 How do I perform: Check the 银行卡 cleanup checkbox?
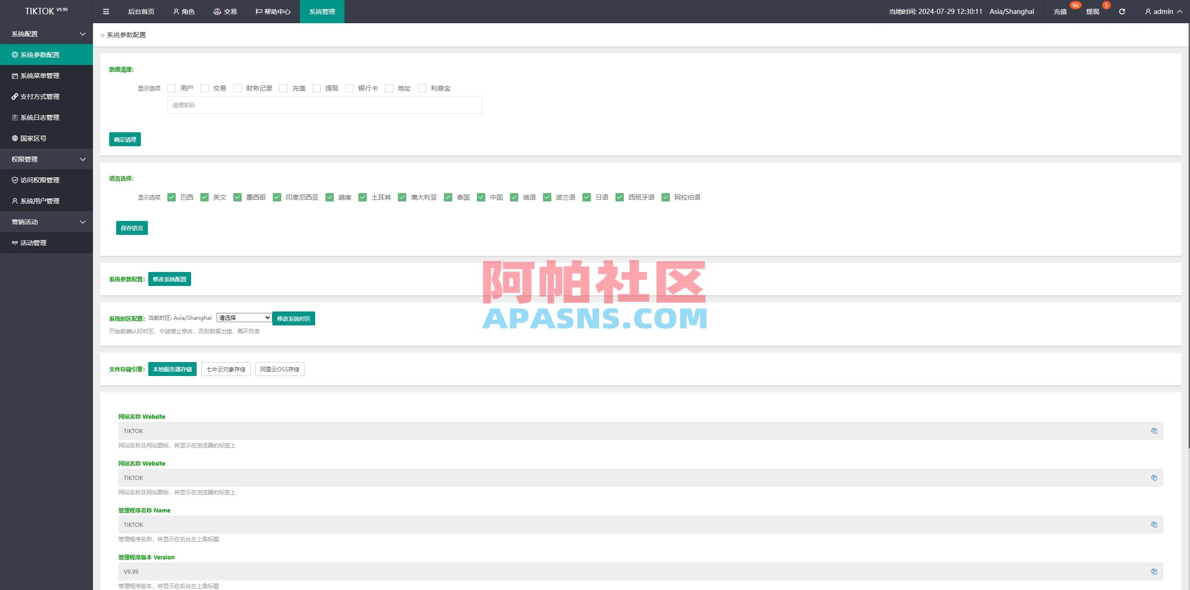pyautogui.click(x=349, y=88)
